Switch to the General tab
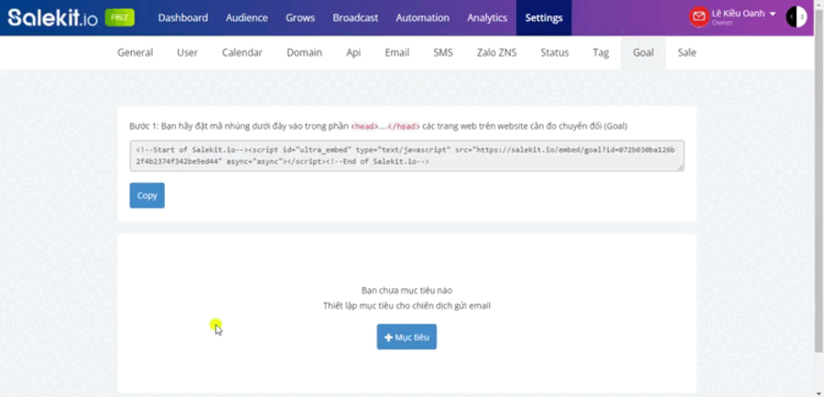The image size is (824, 397). pos(136,52)
